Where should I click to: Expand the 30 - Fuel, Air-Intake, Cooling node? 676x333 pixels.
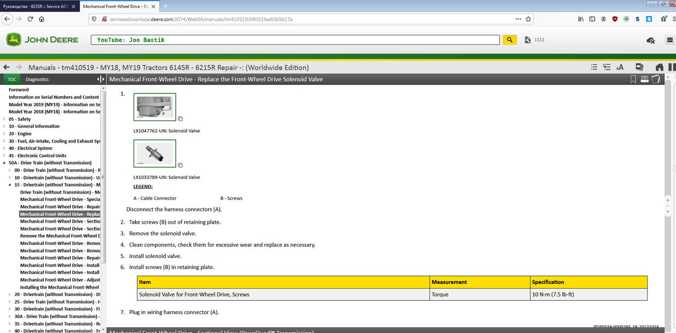4,141
